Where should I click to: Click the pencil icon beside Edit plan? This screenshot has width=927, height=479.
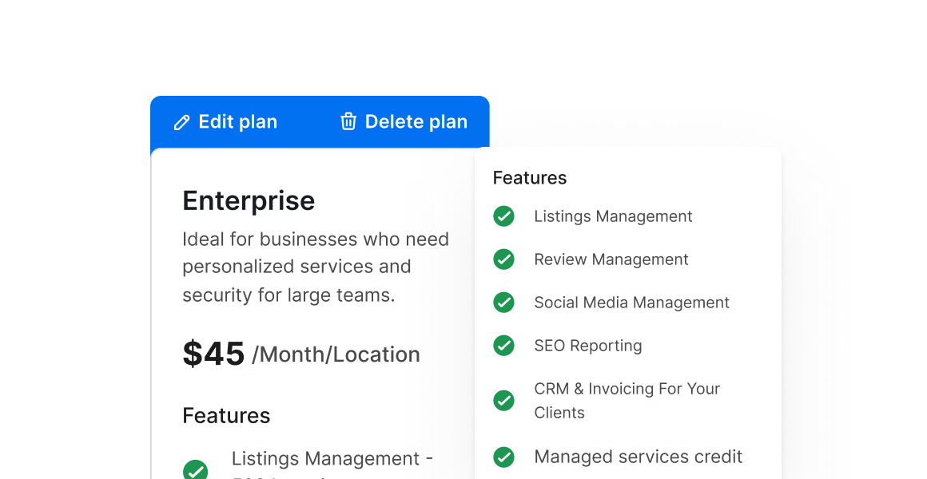pyautogui.click(x=181, y=122)
